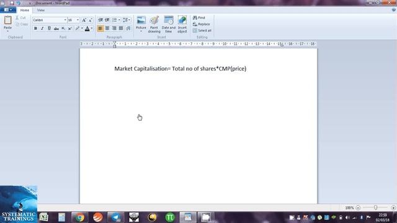Click Select all

[202, 30]
